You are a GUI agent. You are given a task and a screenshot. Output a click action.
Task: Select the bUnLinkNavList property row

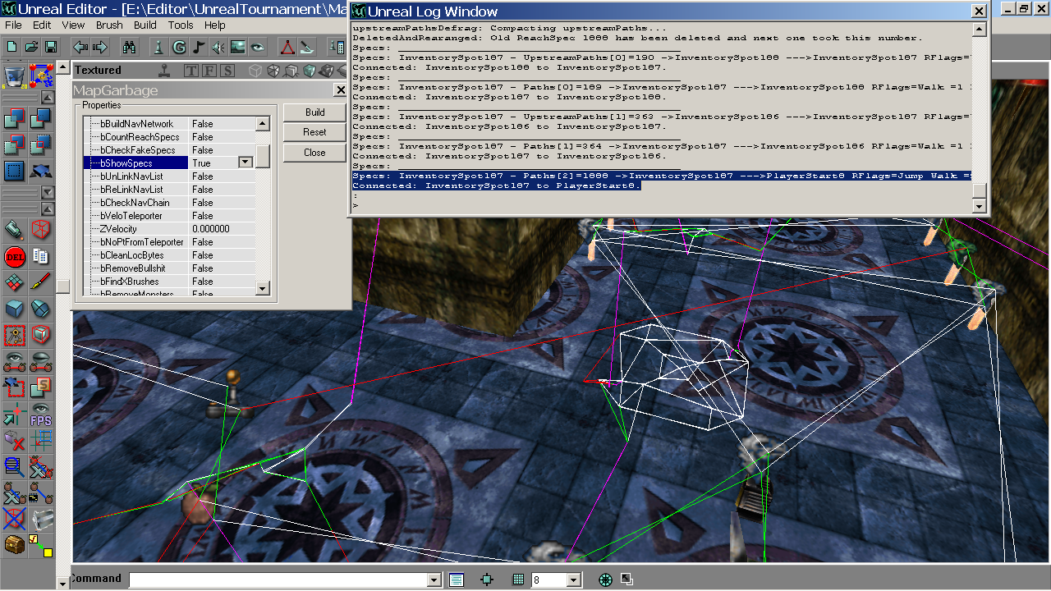[169, 176]
